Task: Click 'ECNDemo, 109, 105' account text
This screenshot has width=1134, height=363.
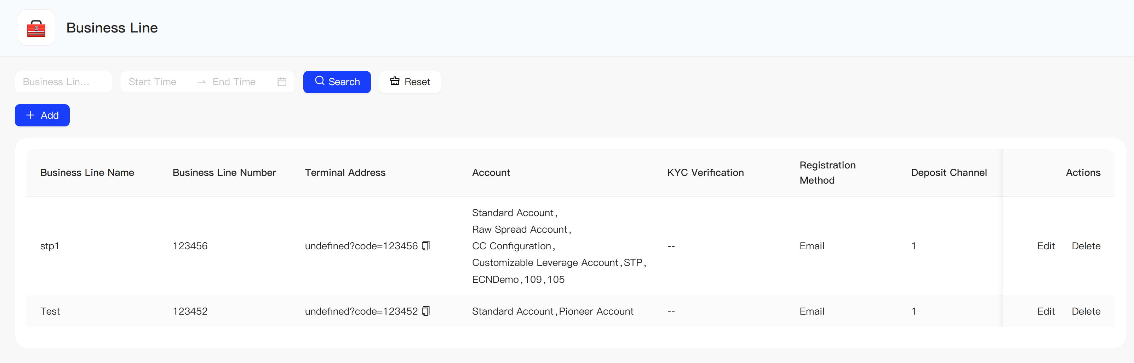Action: coord(518,280)
